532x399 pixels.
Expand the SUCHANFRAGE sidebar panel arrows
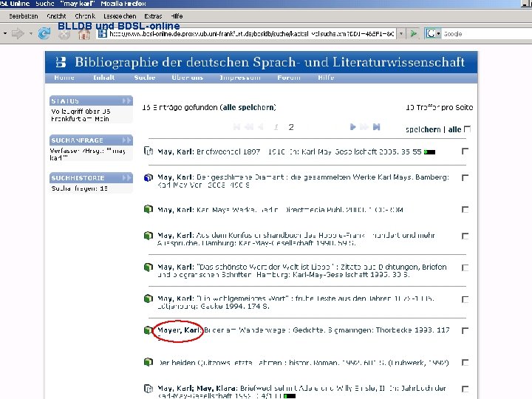[126, 140]
